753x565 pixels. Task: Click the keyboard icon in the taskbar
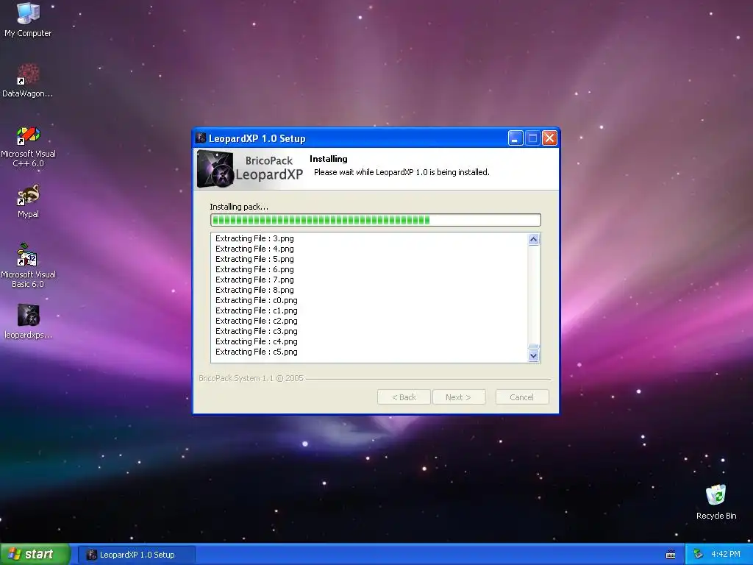pyautogui.click(x=671, y=555)
